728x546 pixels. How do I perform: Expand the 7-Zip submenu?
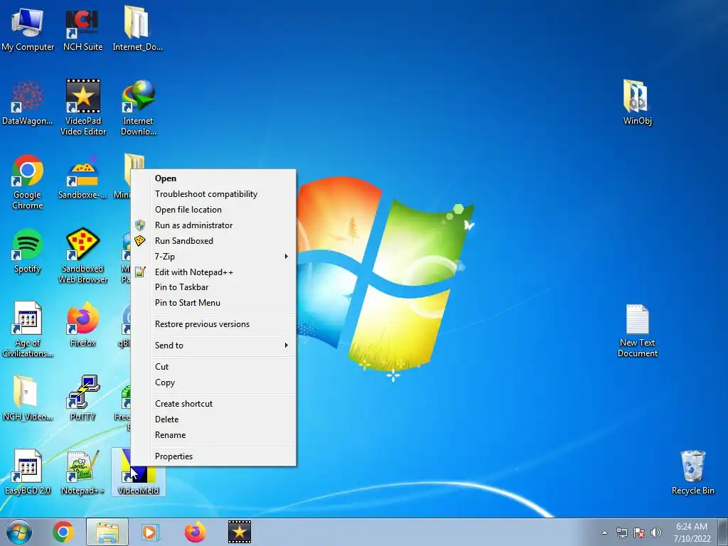tap(214, 256)
